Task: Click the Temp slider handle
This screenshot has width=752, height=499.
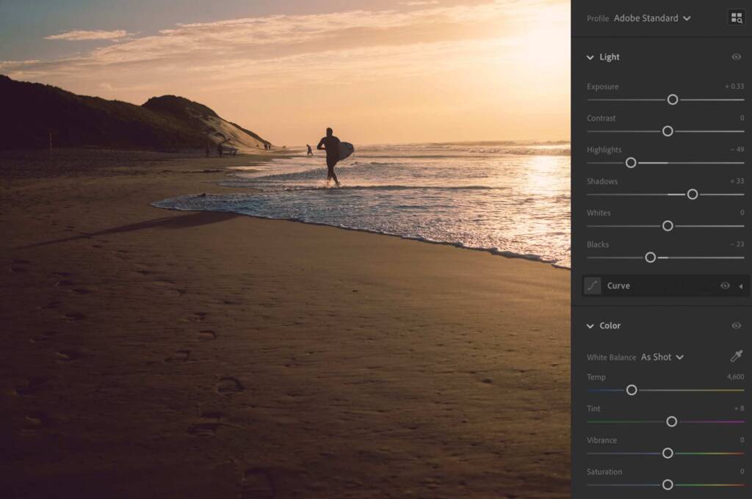Action: pyautogui.click(x=632, y=390)
